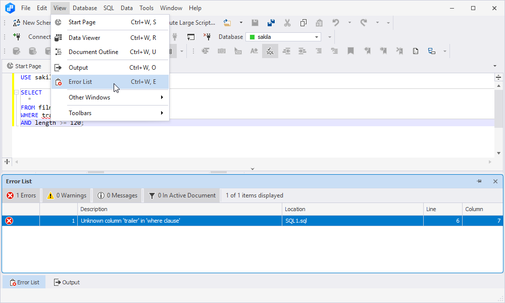Switch to the Output bottom tab
The height and width of the screenshot is (303, 505).
(x=67, y=282)
